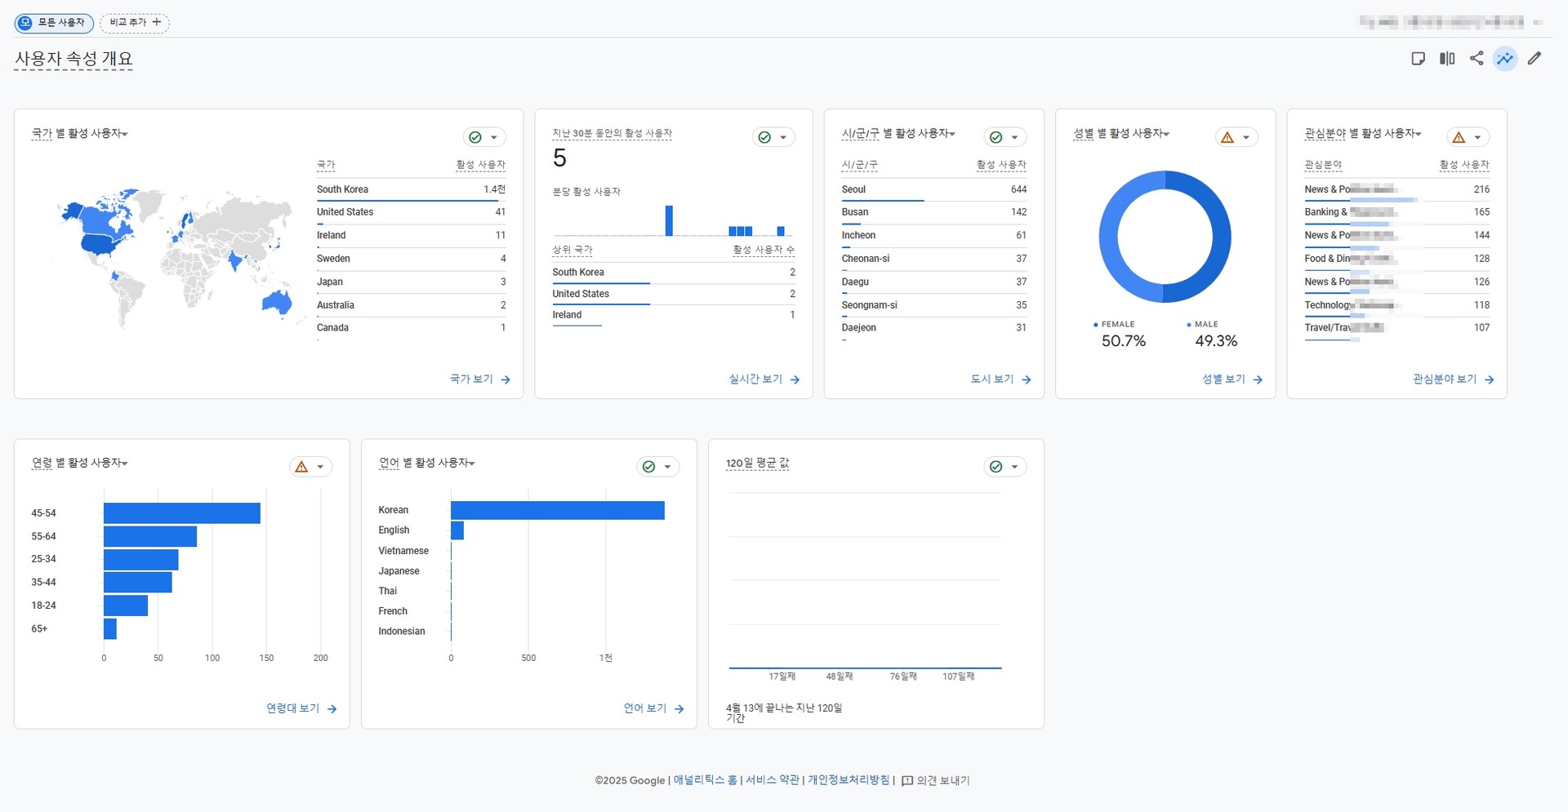This screenshot has height=812, width=1568.
Task: Select the Sweden row in country table
Action: coord(412,259)
